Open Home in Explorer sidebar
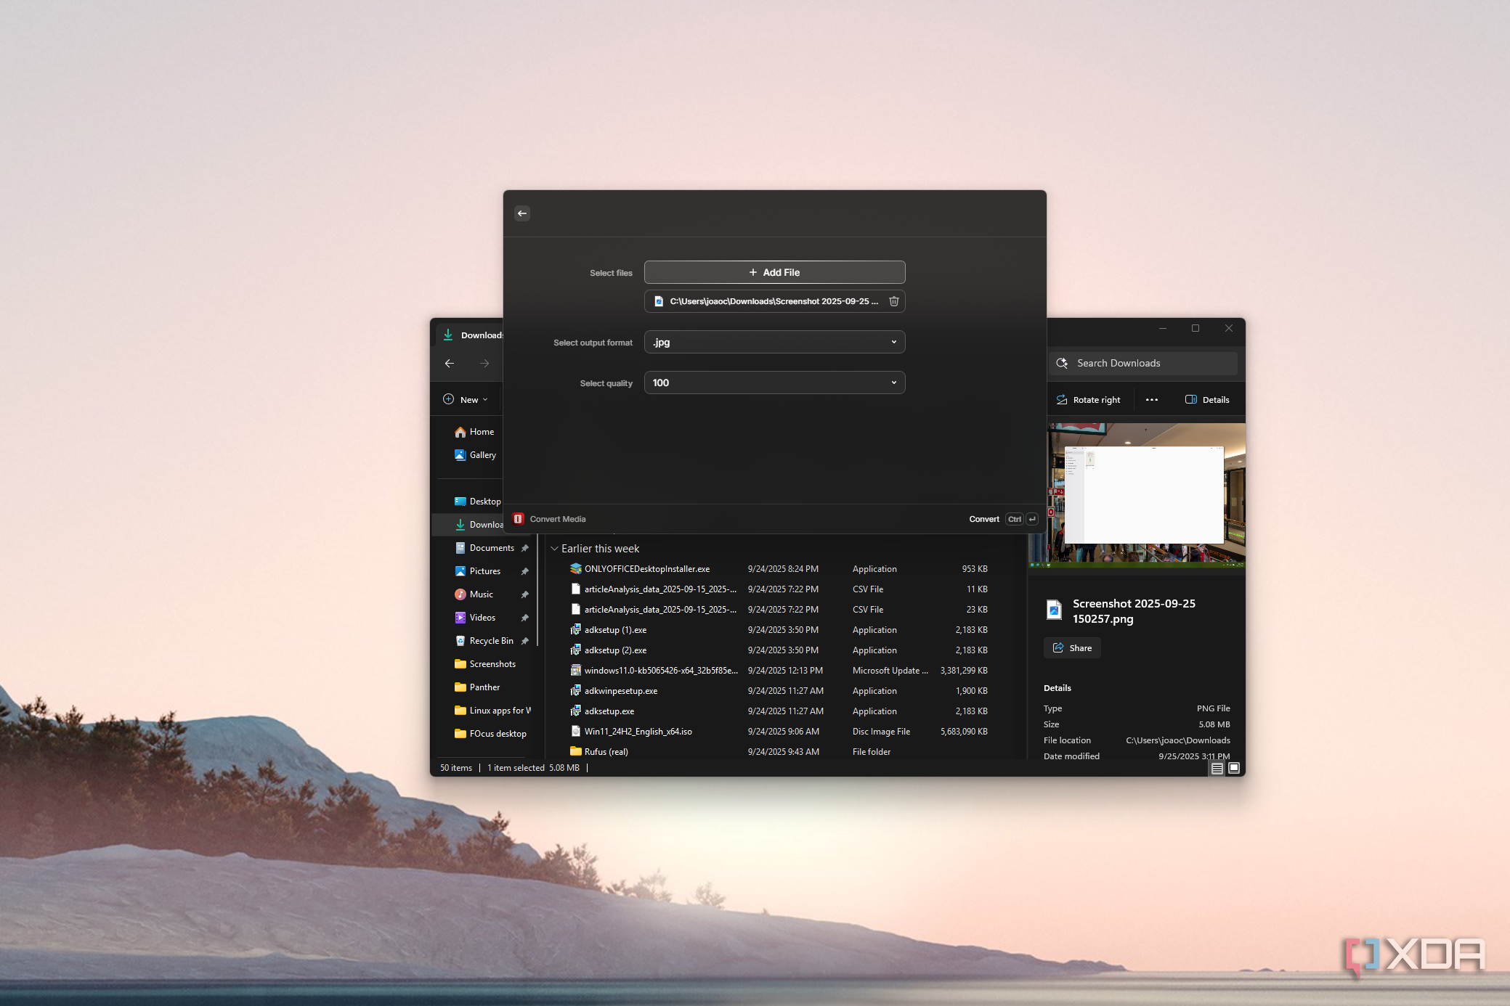Image resolution: width=1510 pixels, height=1006 pixels. pos(474,432)
